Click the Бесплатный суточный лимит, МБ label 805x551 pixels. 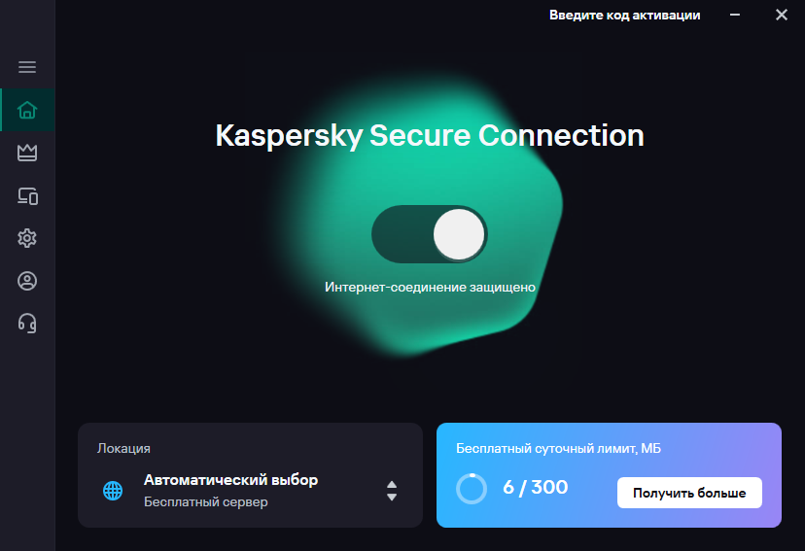[558, 448]
